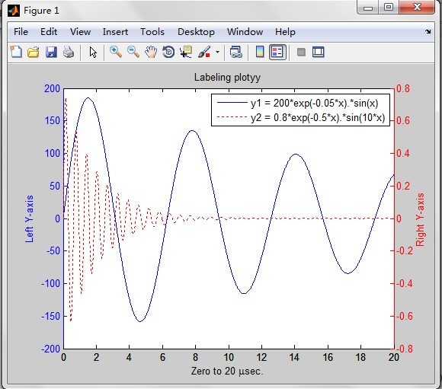Click the 'Labeling plotyy' plot title

click(x=227, y=78)
